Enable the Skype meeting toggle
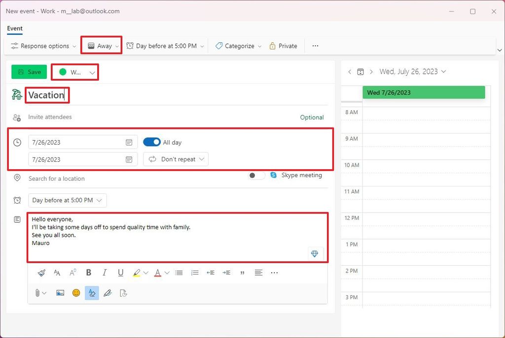This screenshot has height=338, width=505. pyautogui.click(x=256, y=175)
